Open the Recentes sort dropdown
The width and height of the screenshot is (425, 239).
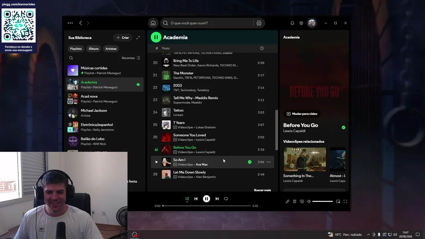coord(131,58)
